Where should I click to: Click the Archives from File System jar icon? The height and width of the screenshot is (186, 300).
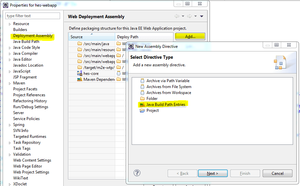[142, 87]
